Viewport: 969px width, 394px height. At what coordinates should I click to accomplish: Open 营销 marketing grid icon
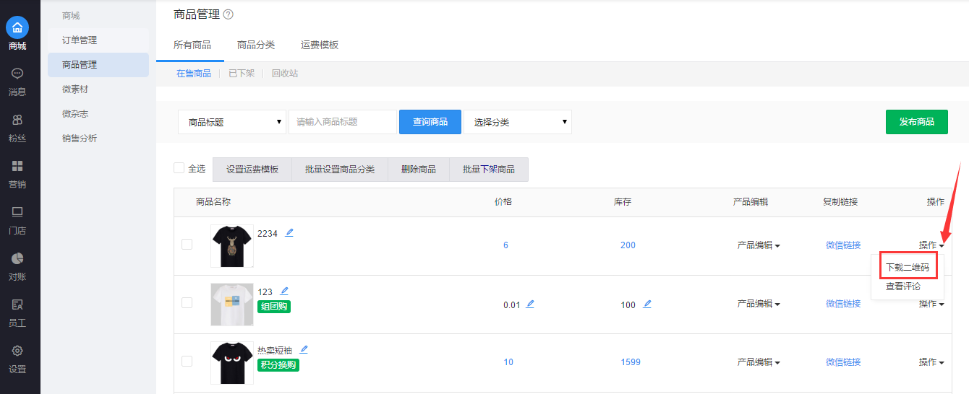tap(17, 166)
